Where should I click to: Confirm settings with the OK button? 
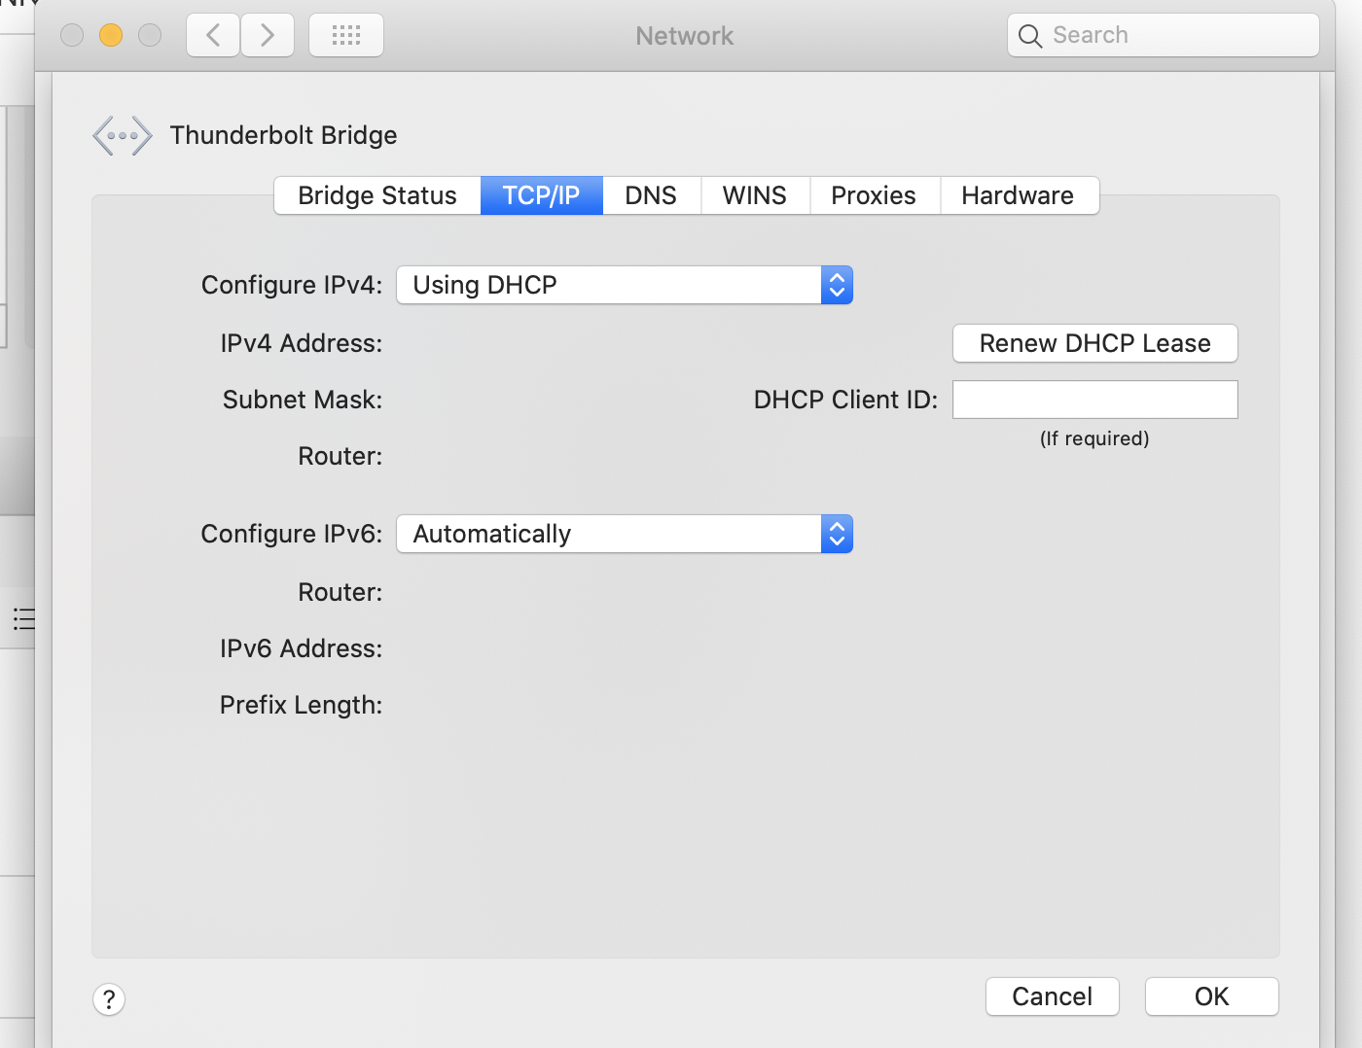[1211, 996]
